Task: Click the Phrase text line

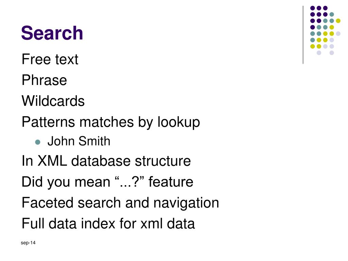Action: (44, 80)
